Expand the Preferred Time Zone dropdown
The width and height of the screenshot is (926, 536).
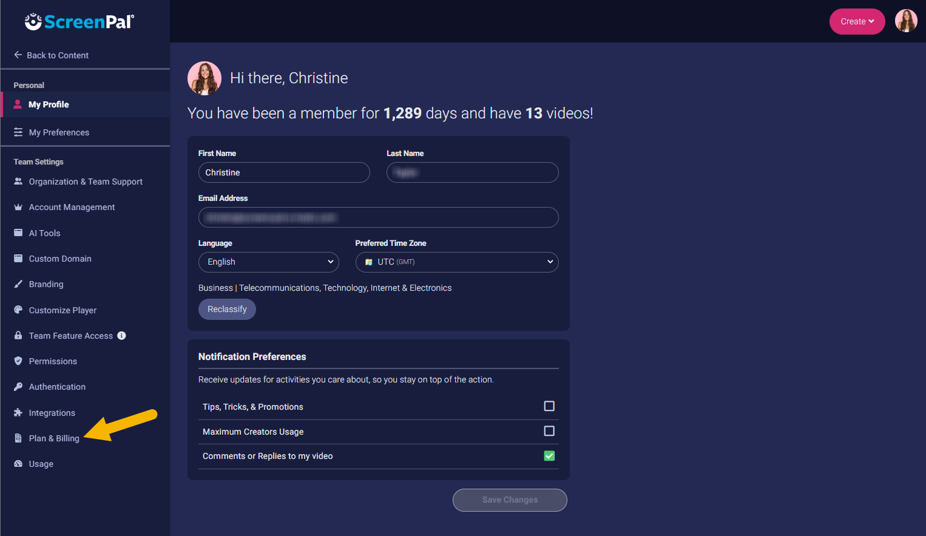tap(456, 262)
